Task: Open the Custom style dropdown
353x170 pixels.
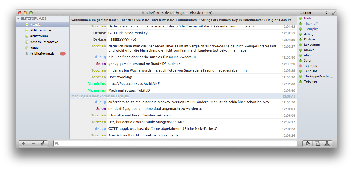Action: [313, 13]
